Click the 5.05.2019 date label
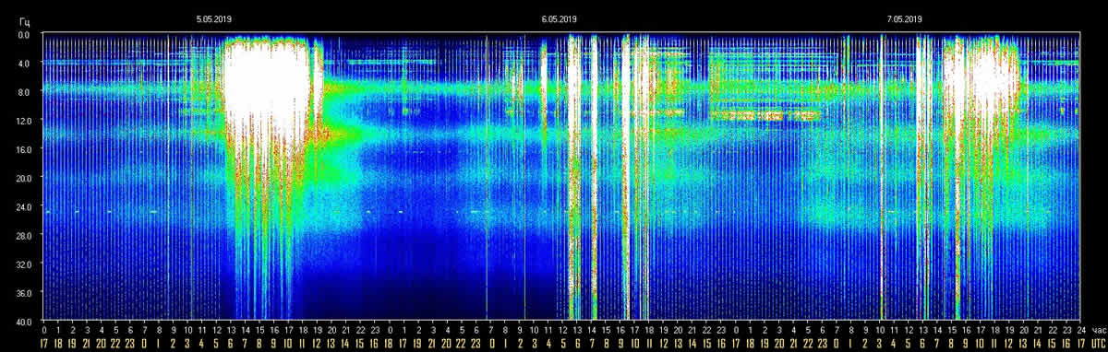1108x352 pixels. tap(213, 18)
